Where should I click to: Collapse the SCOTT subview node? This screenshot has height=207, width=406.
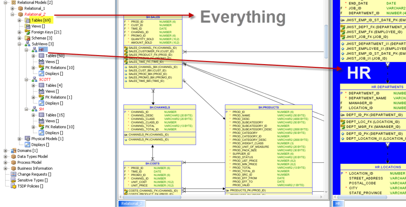pyautogui.click(x=27, y=80)
